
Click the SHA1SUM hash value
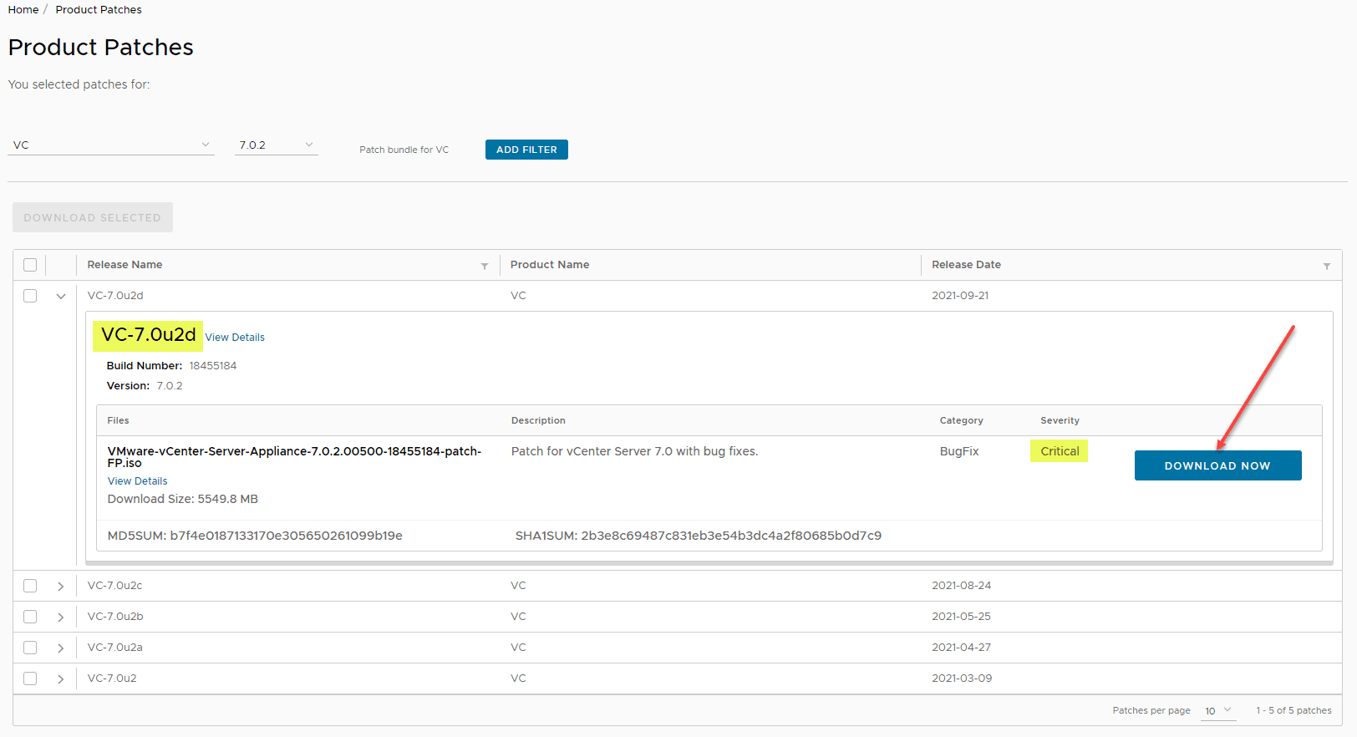click(x=731, y=536)
